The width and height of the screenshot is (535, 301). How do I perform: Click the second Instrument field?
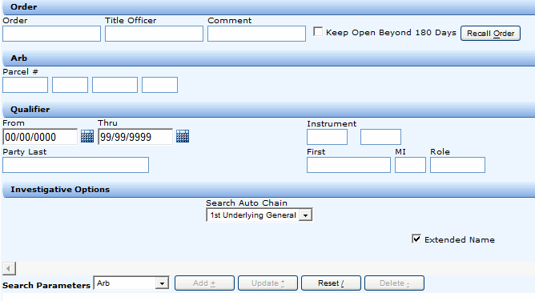380,137
